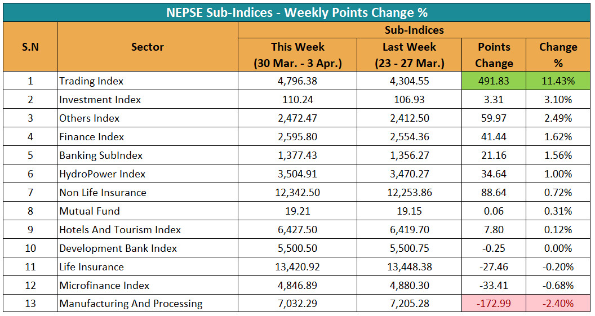595x316 pixels.
Task: Click the green 491.83 points change cell
Action: pos(494,81)
